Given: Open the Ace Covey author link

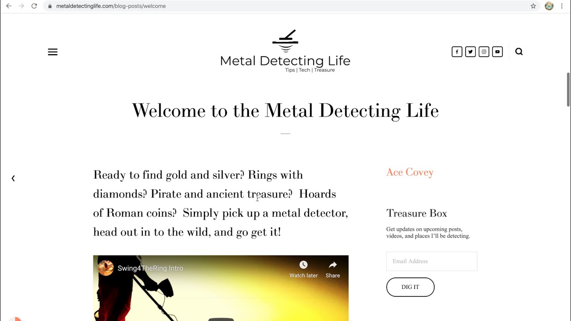Looking at the screenshot, I should point(410,172).
